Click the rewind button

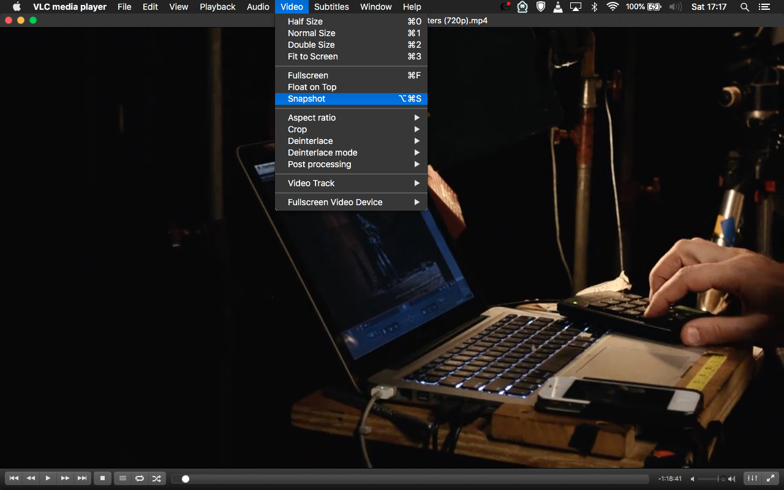pyautogui.click(x=31, y=478)
